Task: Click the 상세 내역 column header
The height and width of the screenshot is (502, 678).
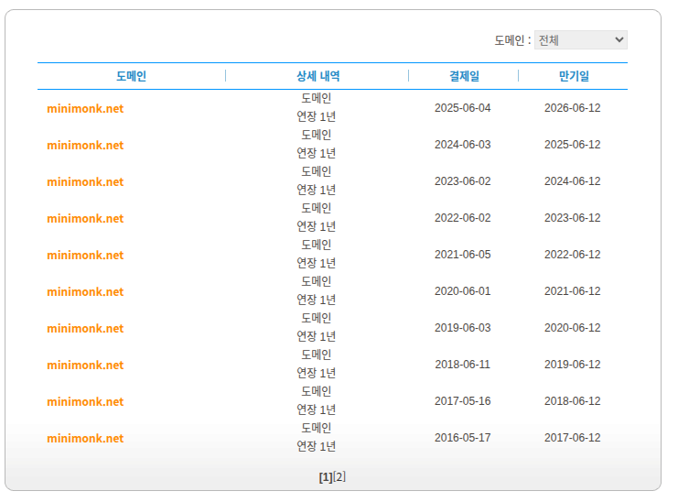Action: [x=317, y=76]
